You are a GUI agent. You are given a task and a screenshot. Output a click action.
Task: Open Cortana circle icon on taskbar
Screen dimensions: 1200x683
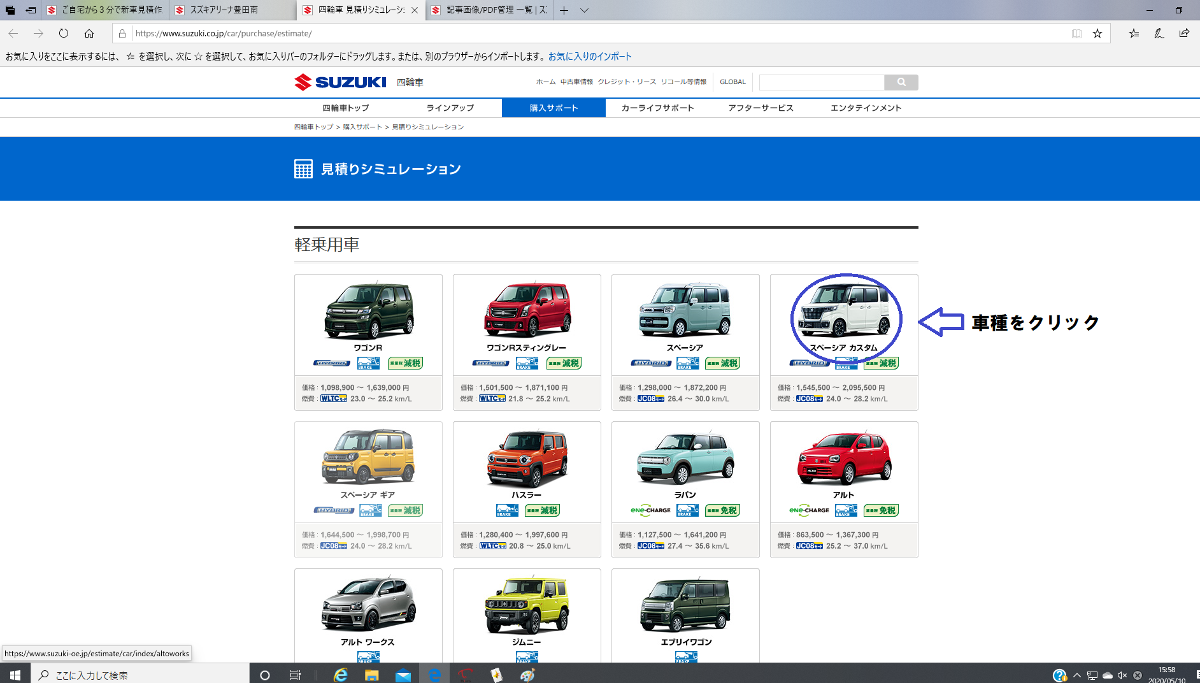pos(265,675)
